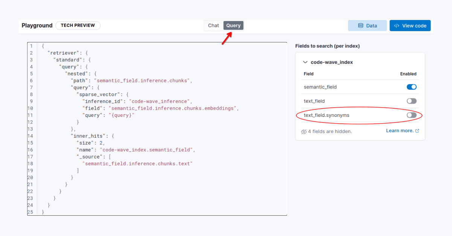This screenshot has height=236, width=452.
Task: Disable the semantic_field search toggle
Action: click(412, 86)
